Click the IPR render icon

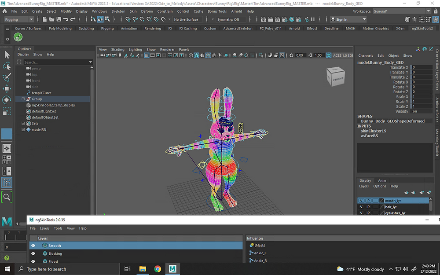click(x=278, y=19)
